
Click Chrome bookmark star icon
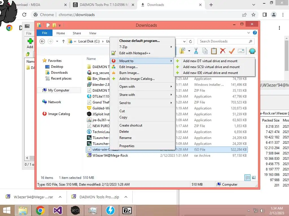pyautogui.click(x=253, y=15)
